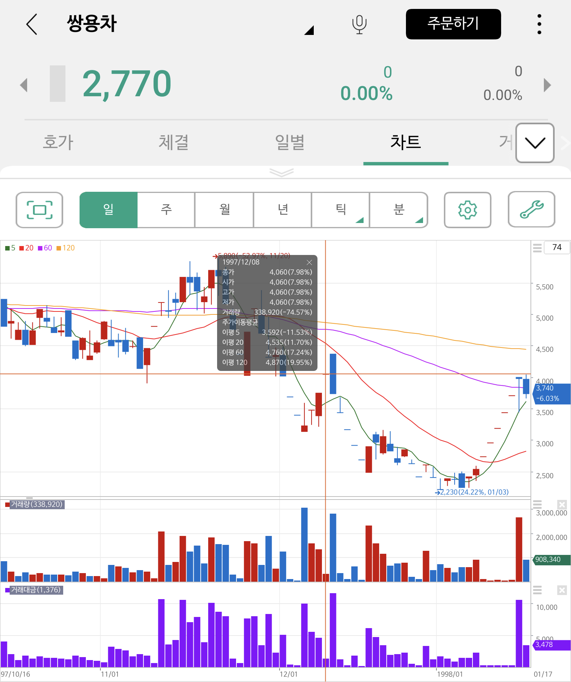Collapse the header using double chevron handle
The height and width of the screenshot is (682, 571).
[281, 172]
